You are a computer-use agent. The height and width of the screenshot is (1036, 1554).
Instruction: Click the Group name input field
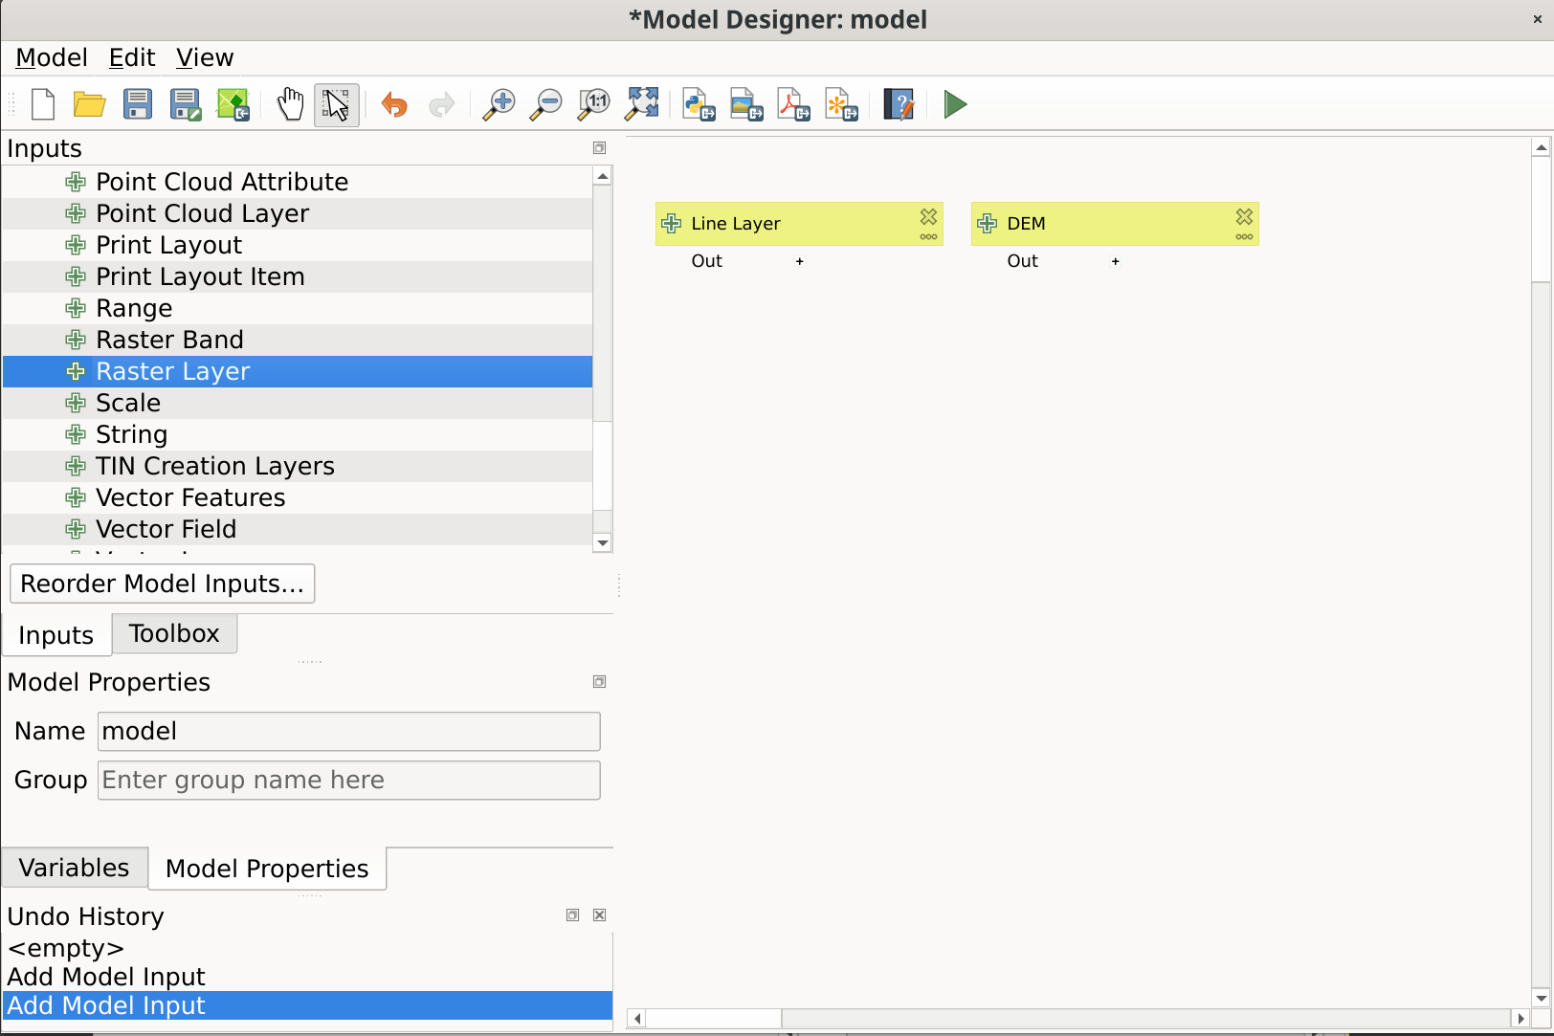(x=348, y=781)
